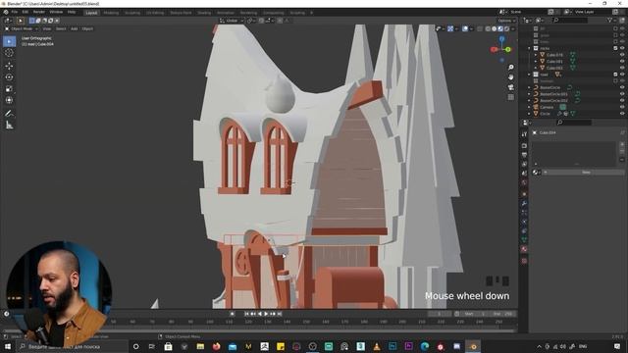Open the viewport Options dropdown
This screenshot has height=353, width=628.
[506, 21]
